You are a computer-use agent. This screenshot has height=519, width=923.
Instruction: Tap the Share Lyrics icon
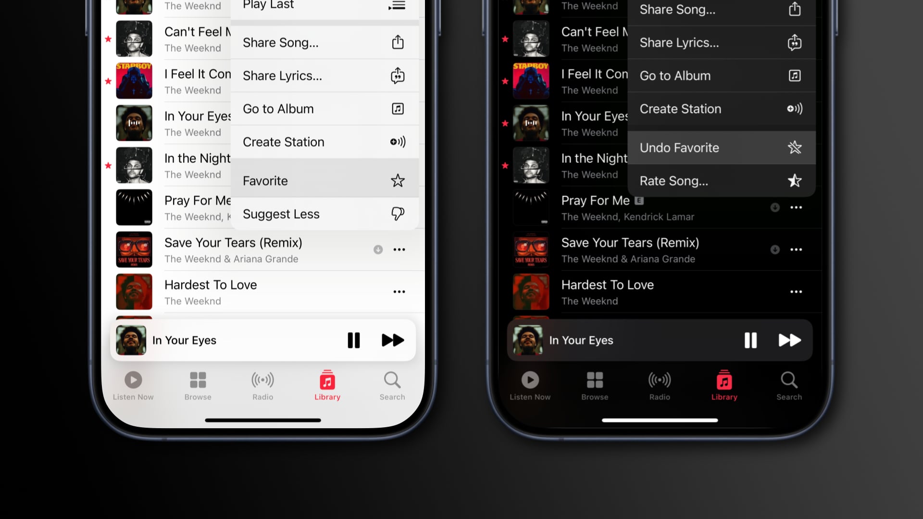pyautogui.click(x=397, y=75)
